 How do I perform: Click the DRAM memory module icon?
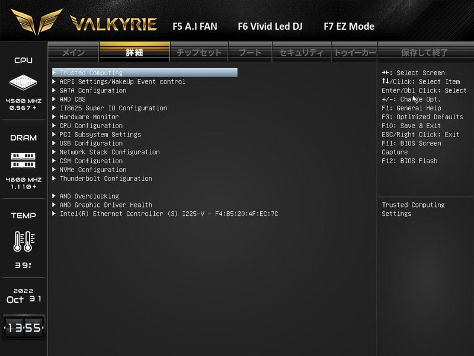coord(23,160)
